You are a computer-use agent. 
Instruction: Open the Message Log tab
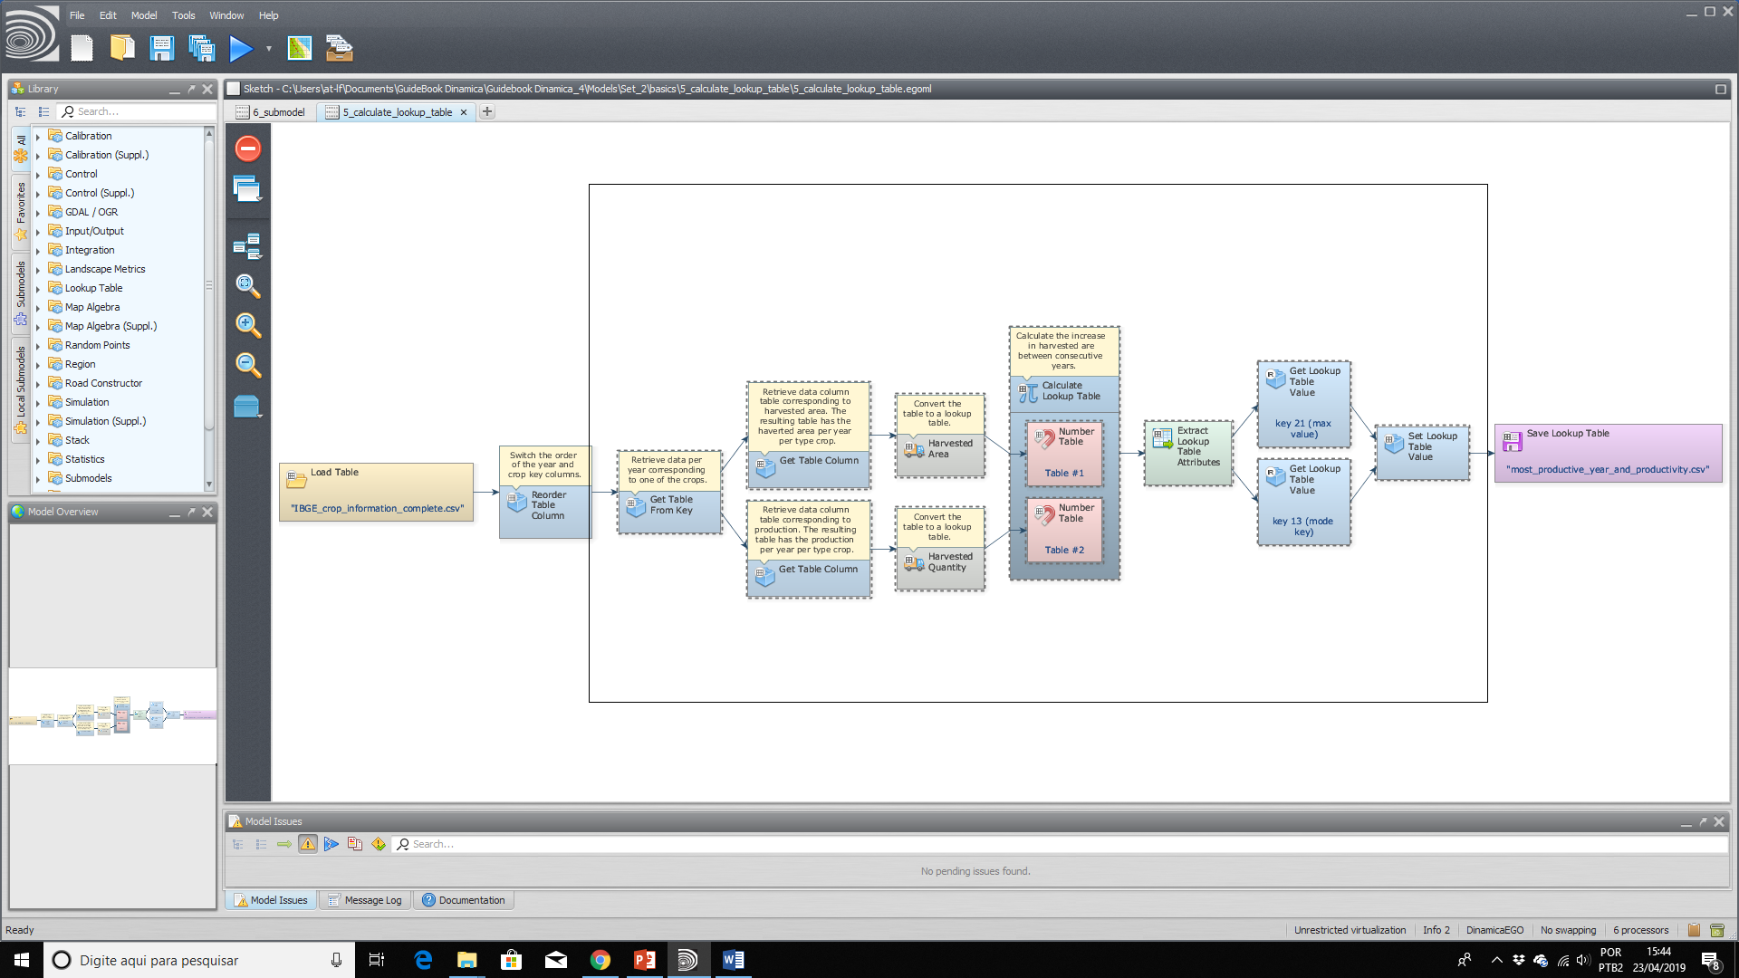tap(365, 900)
